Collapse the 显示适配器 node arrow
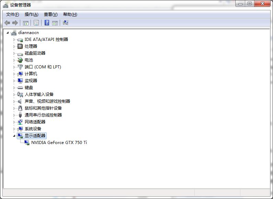Screen dimensions: 273x199 coord(14,136)
